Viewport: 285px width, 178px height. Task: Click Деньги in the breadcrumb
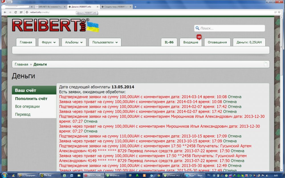(x=40, y=64)
